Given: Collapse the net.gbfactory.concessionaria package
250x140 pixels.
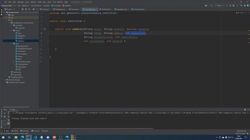Looking at the screenshot, I should [x=9, y=23].
